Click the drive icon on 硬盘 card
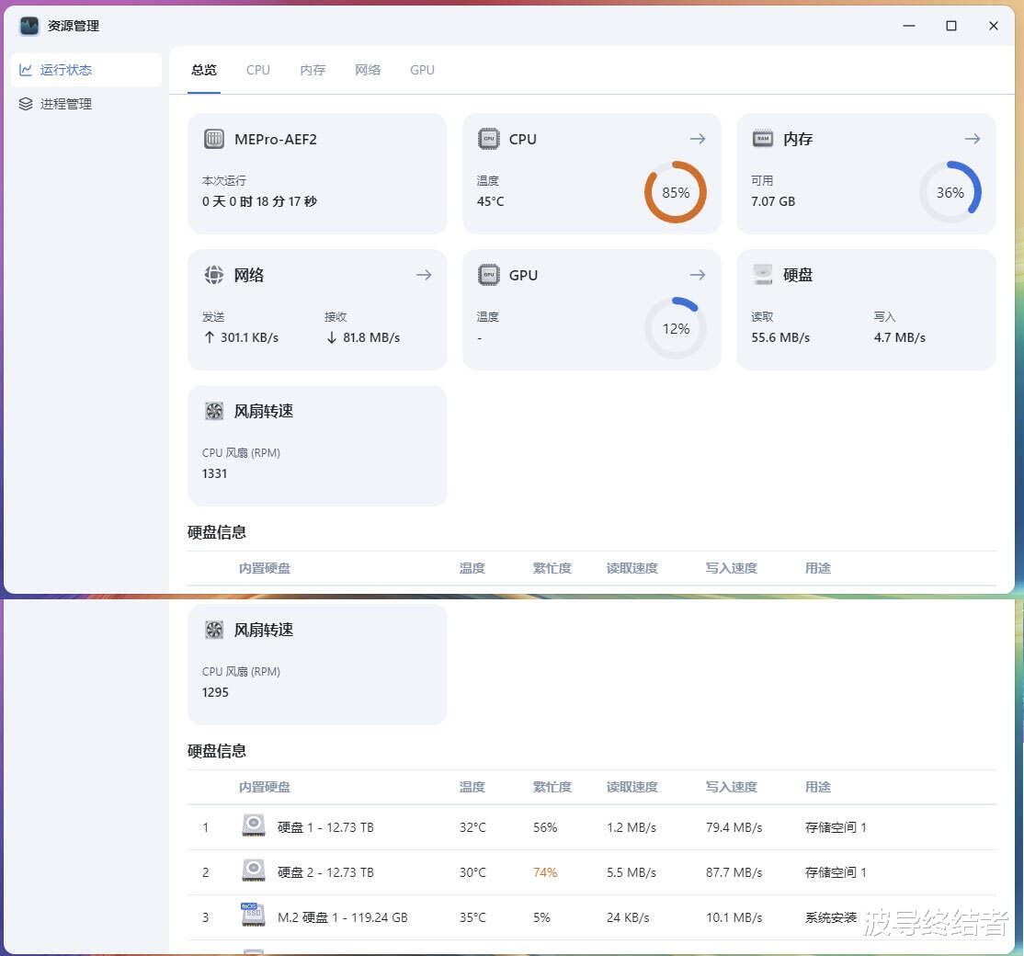This screenshot has height=956, width=1024. coord(763,275)
